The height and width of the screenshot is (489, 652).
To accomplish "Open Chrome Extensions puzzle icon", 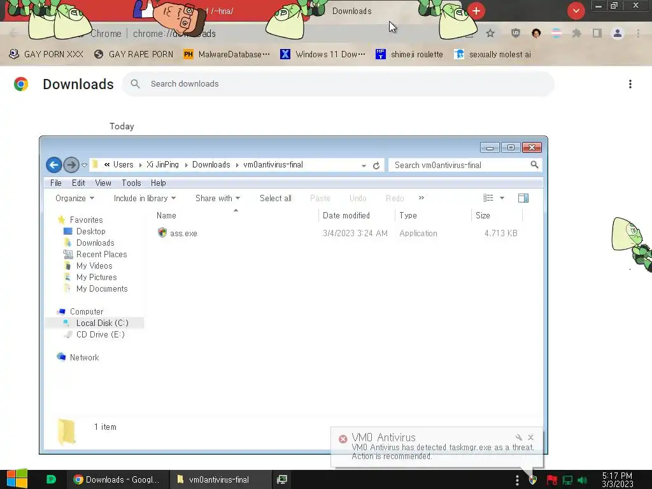I will (576, 33).
